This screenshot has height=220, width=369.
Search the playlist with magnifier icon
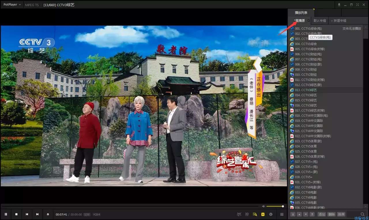(362, 214)
